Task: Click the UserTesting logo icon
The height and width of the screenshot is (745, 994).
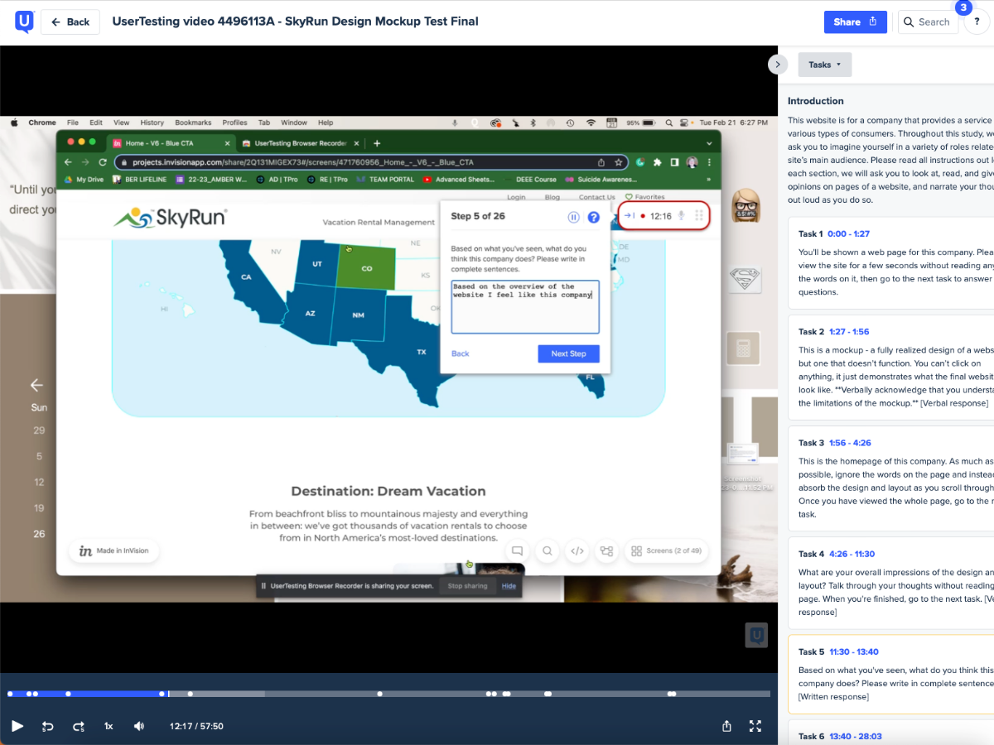Action: tap(24, 22)
